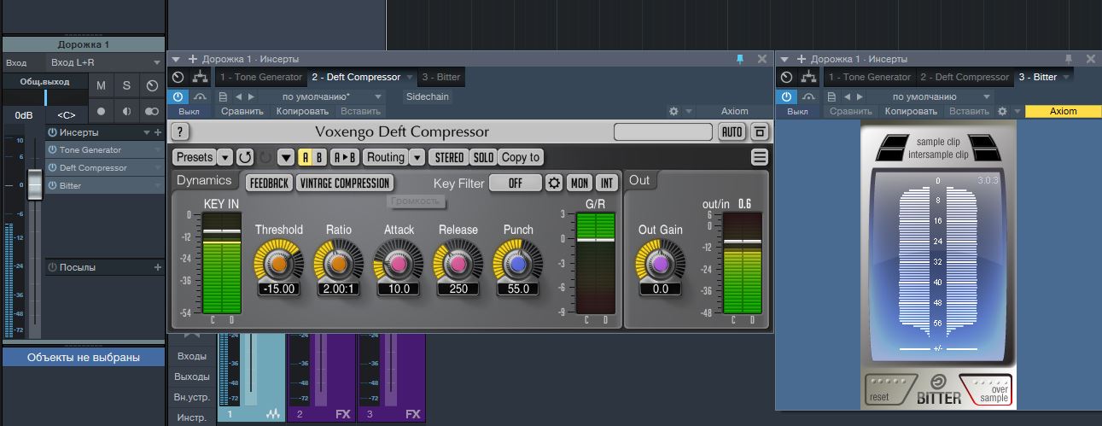
Task: Click the track channel editor knob icon next to S
Action: [152, 85]
